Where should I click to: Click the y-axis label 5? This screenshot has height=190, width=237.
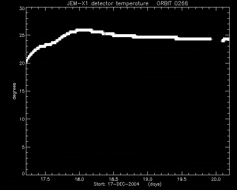click(x=23, y=147)
